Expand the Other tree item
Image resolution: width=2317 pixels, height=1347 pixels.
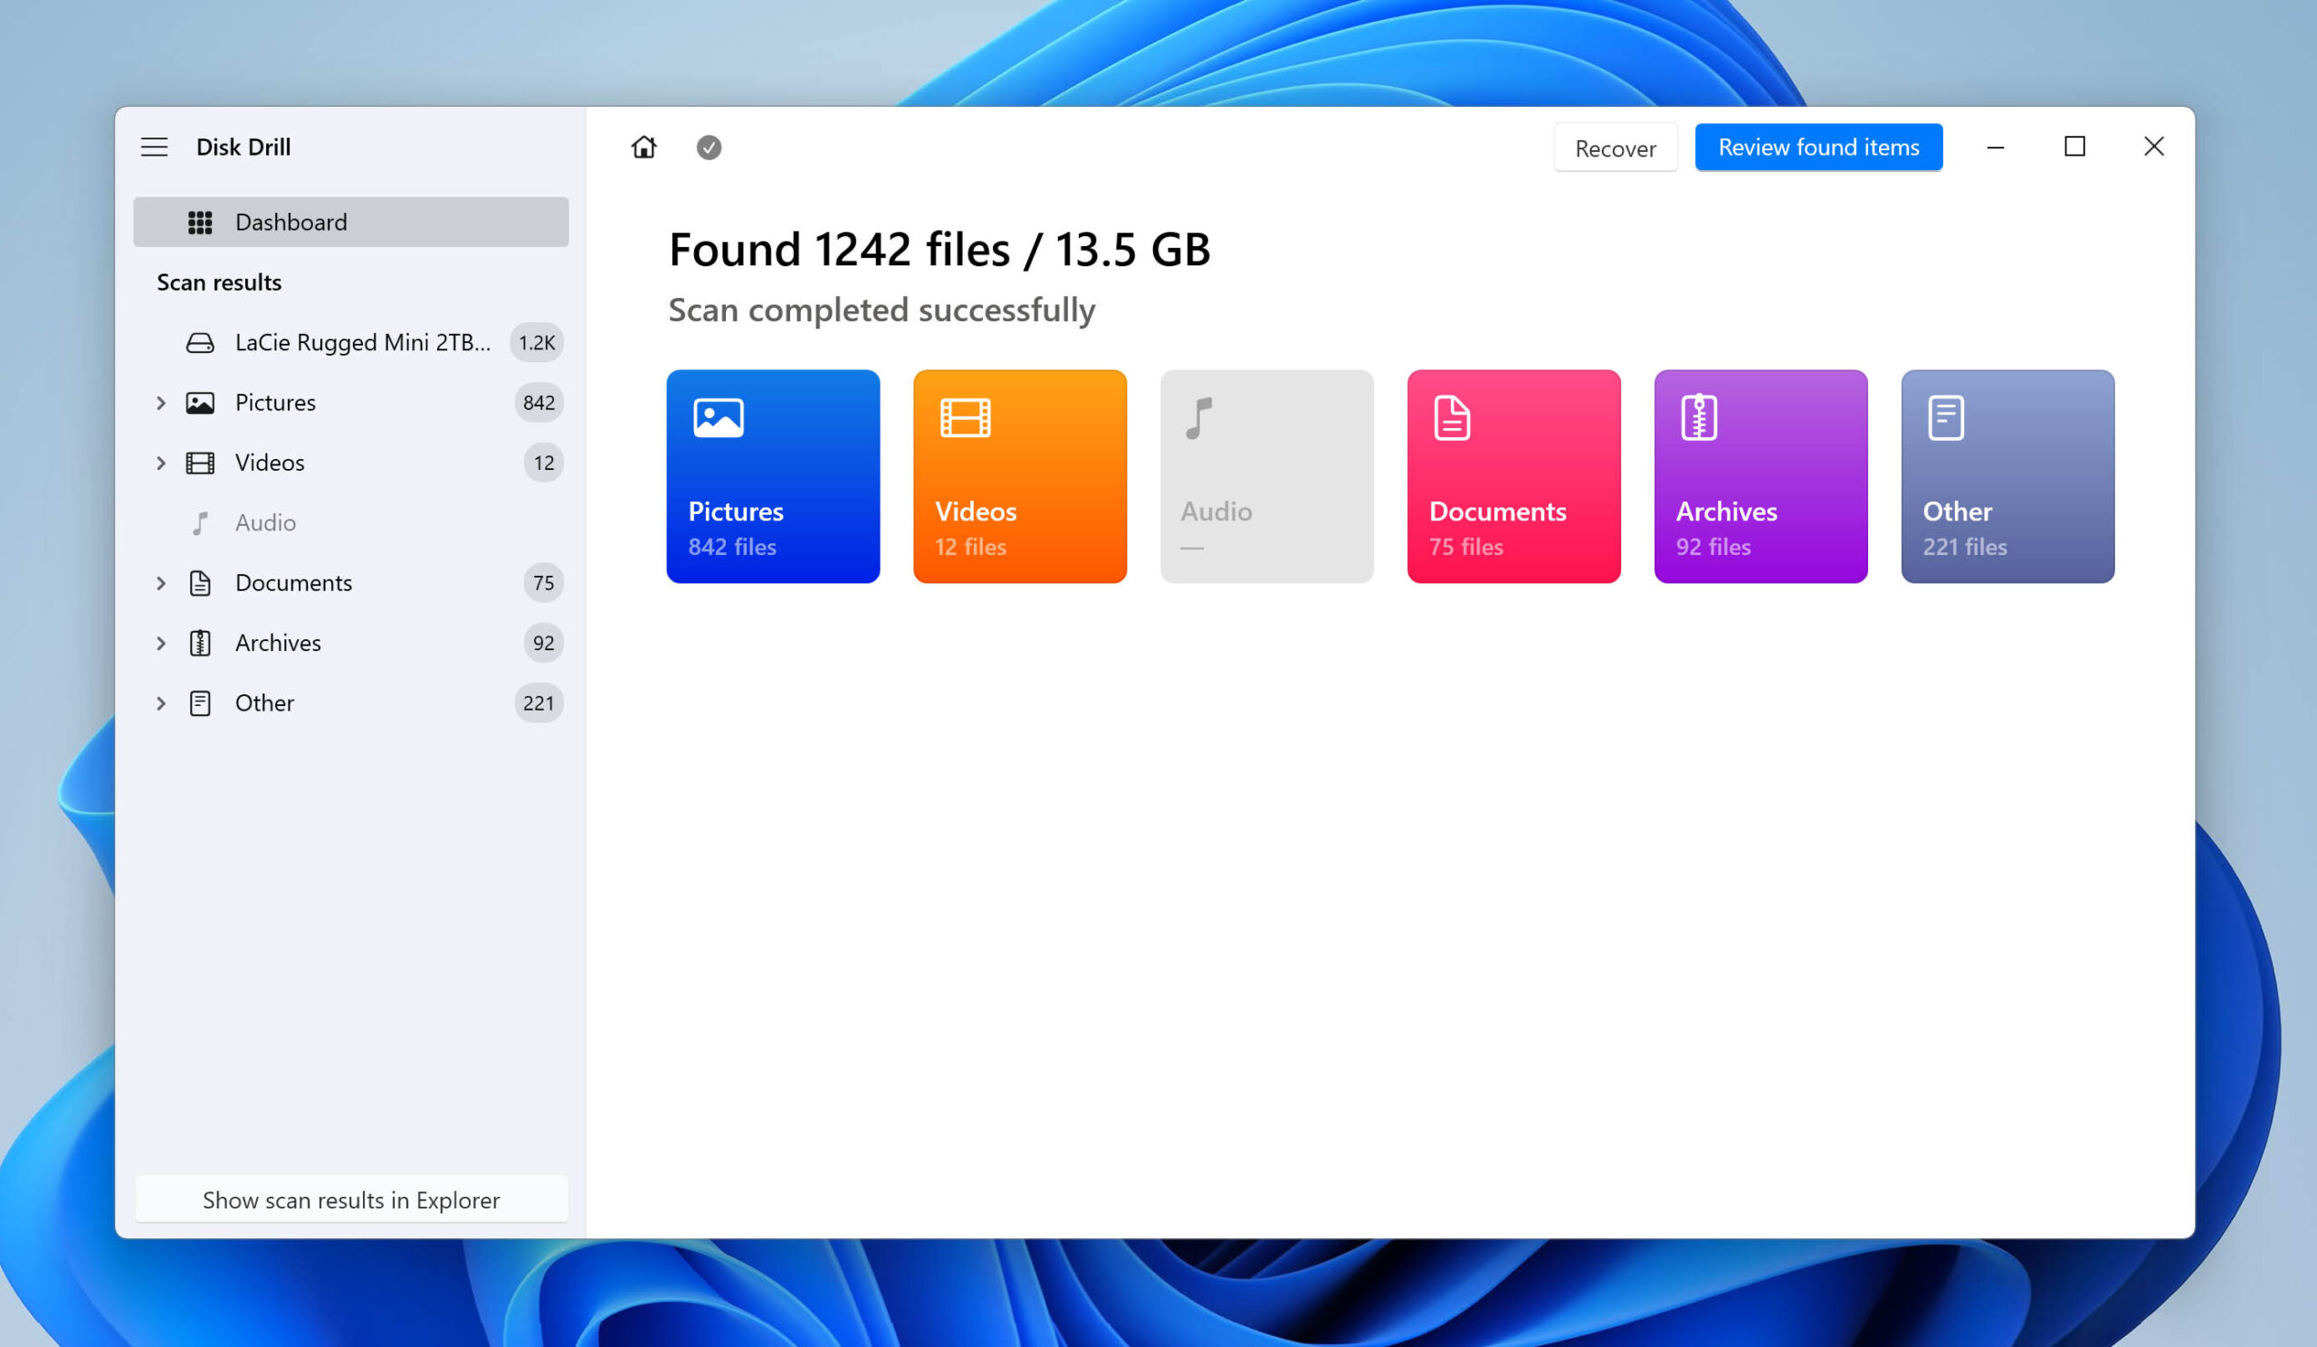click(x=160, y=702)
